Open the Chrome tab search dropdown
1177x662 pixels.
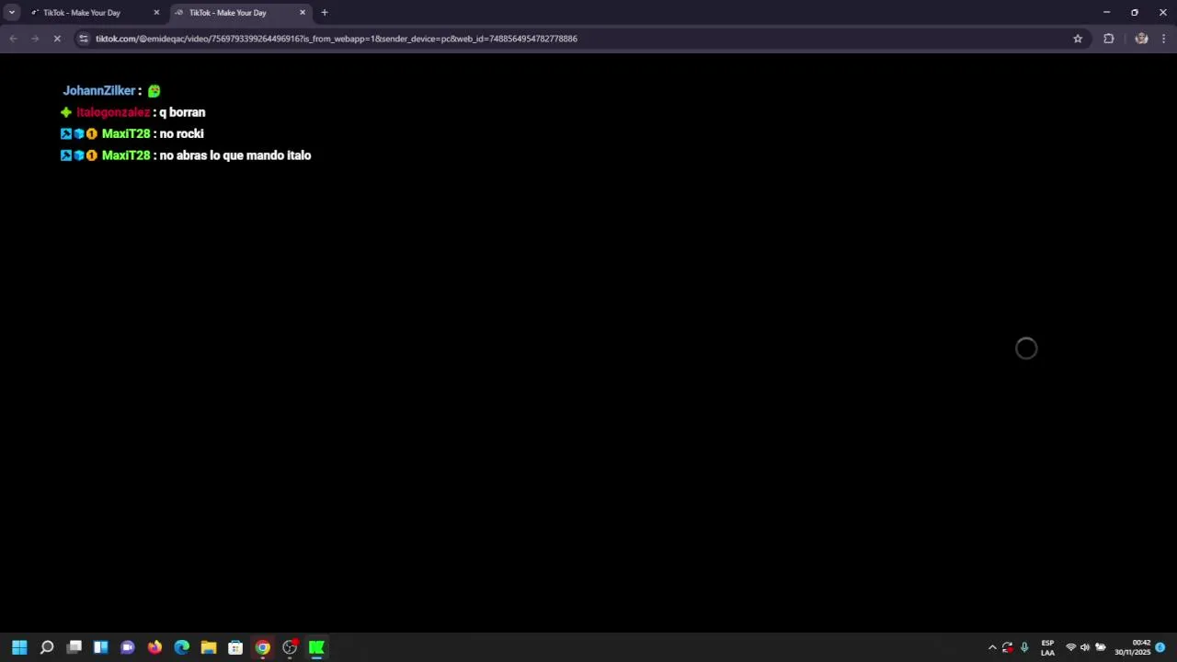(x=12, y=13)
